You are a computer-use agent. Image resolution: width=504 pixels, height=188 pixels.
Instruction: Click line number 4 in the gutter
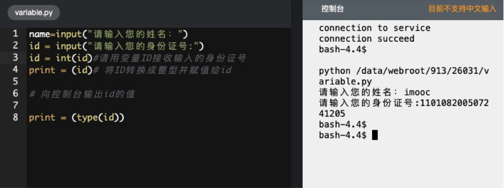[x=15, y=69]
